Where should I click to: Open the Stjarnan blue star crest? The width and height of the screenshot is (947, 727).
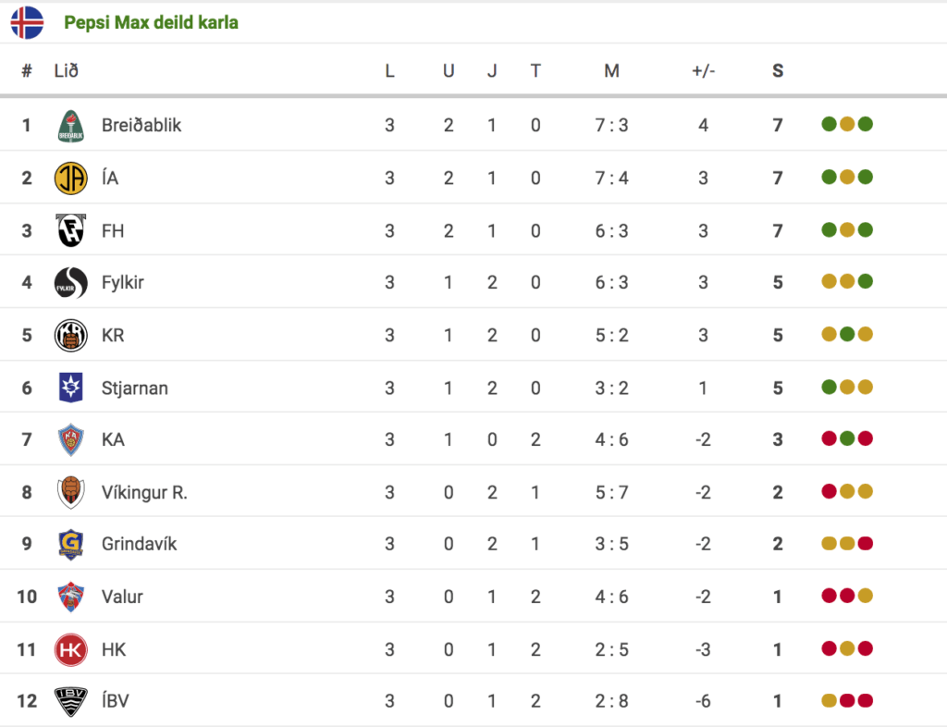70,387
